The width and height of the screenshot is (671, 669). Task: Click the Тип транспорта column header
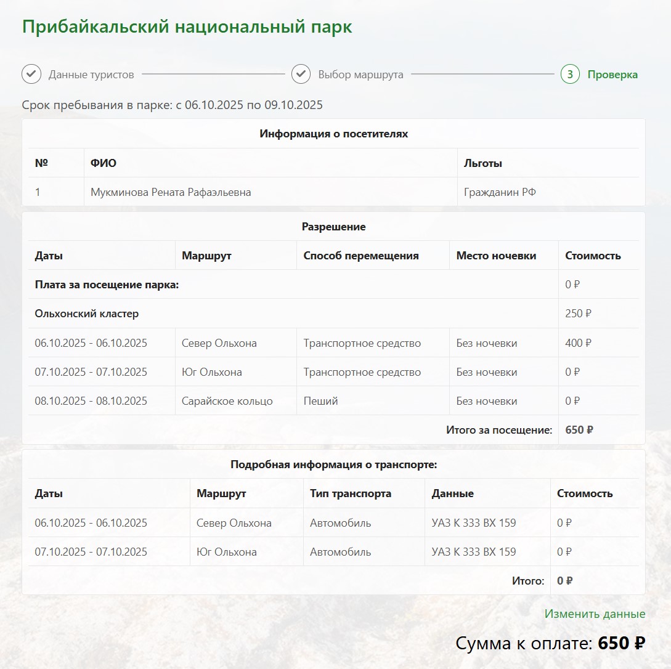350,493
